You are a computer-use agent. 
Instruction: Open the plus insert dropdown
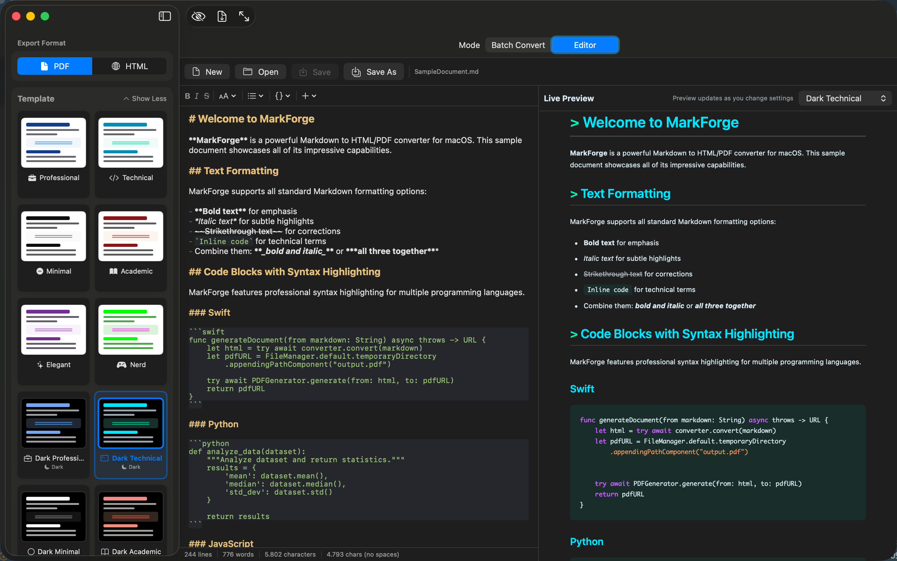309,96
